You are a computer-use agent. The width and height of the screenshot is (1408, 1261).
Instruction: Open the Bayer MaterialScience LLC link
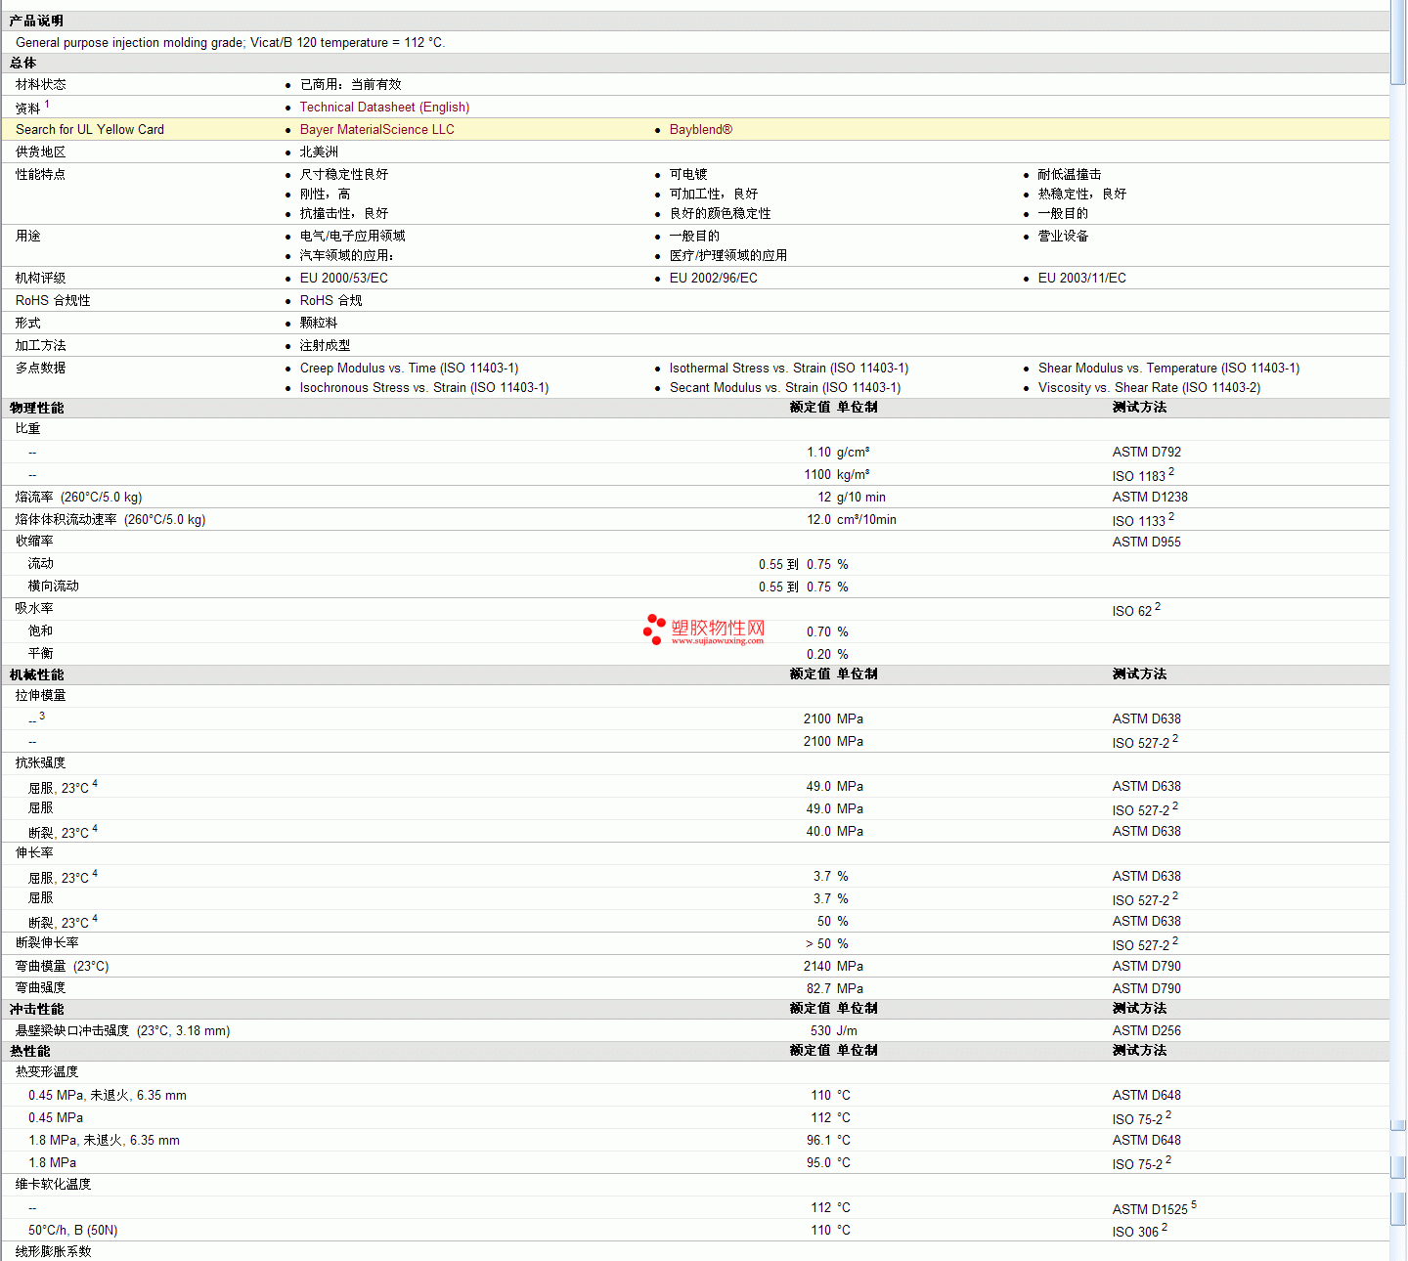pyautogui.click(x=377, y=130)
